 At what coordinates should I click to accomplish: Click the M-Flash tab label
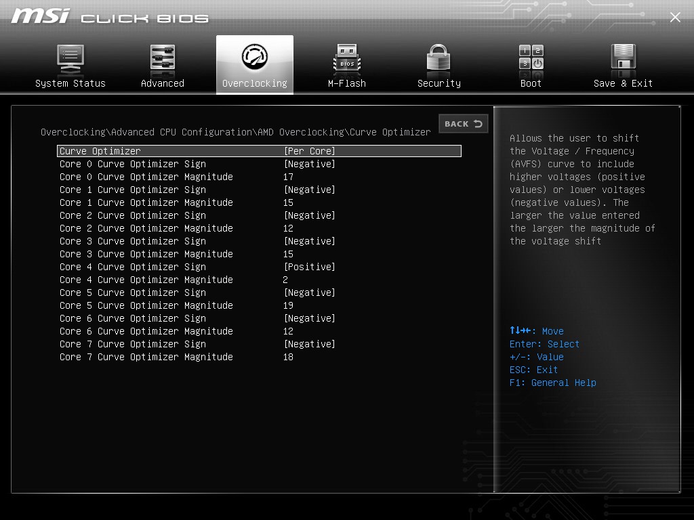pyautogui.click(x=346, y=83)
